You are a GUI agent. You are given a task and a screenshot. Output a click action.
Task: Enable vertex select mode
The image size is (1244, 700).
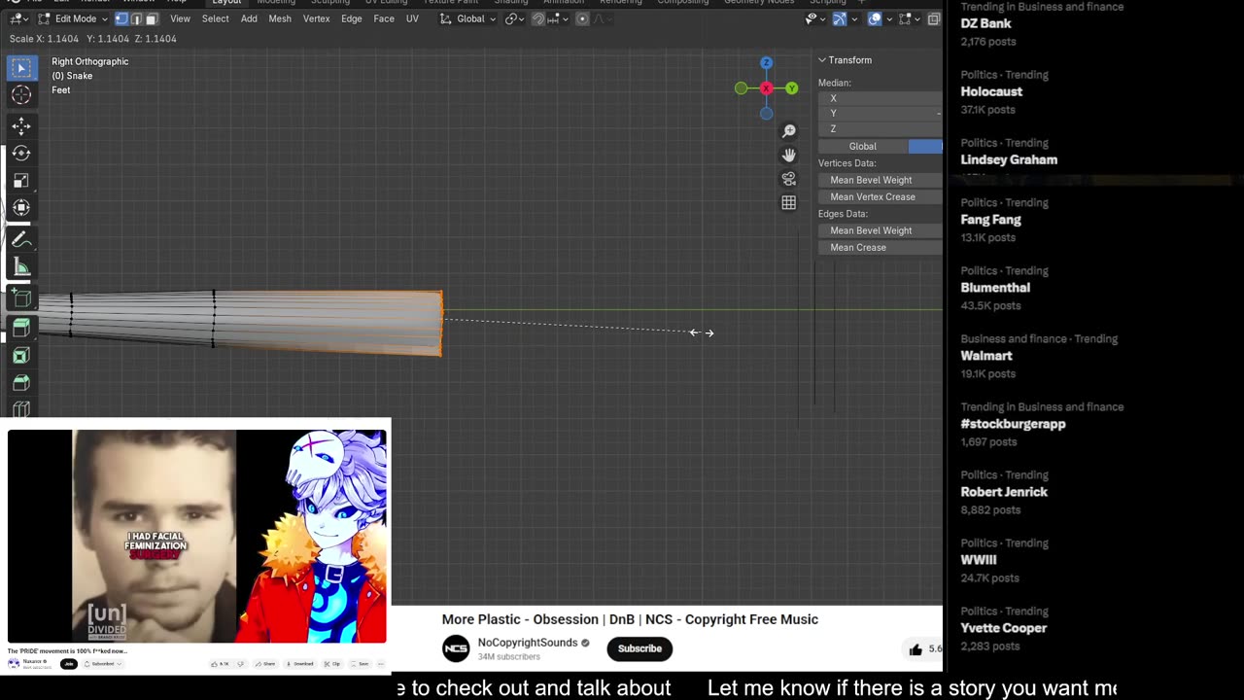click(x=121, y=18)
